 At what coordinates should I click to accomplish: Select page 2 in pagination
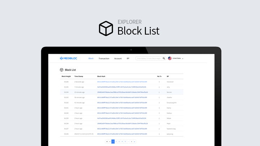pos(116,142)
